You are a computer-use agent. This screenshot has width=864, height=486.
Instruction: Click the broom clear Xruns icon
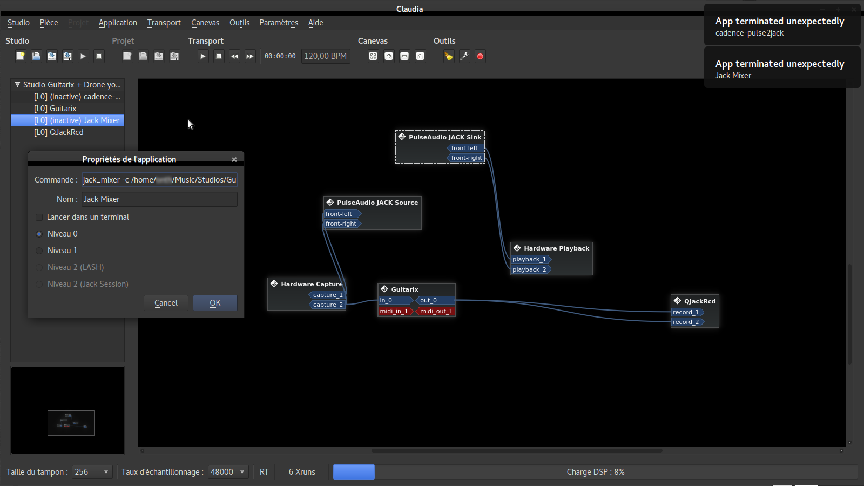(449, 56)
